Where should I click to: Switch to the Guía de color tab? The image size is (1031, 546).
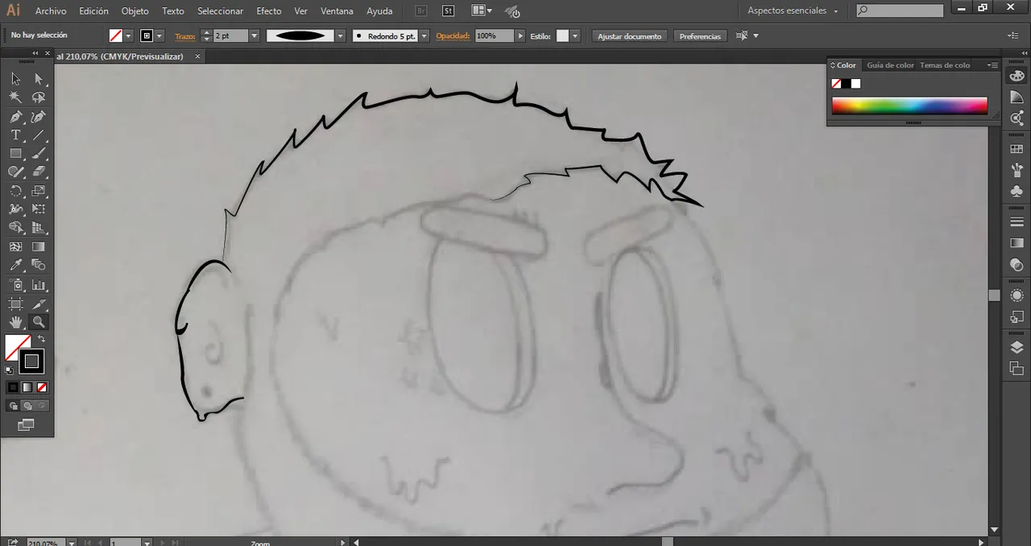[890, 65]
